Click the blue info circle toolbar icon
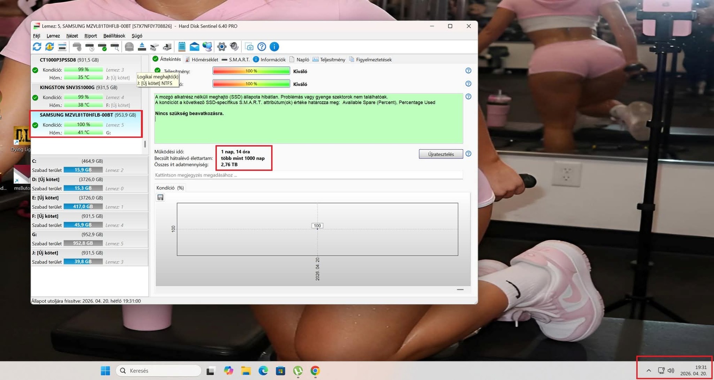The width and height of the screenshot is (714, 380). point(274,47)
